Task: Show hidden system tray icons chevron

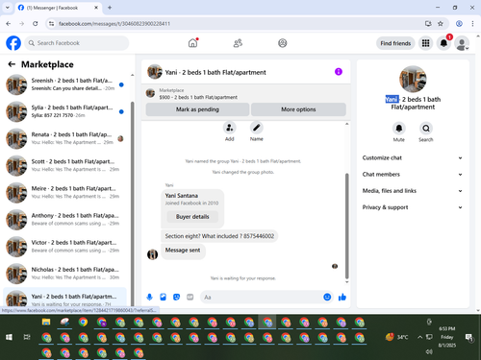Action: (x=419, y=337)
